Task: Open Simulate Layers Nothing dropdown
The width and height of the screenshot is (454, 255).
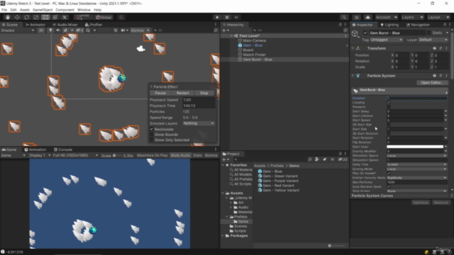Action: pyautogui.click(x=199, y=123)
